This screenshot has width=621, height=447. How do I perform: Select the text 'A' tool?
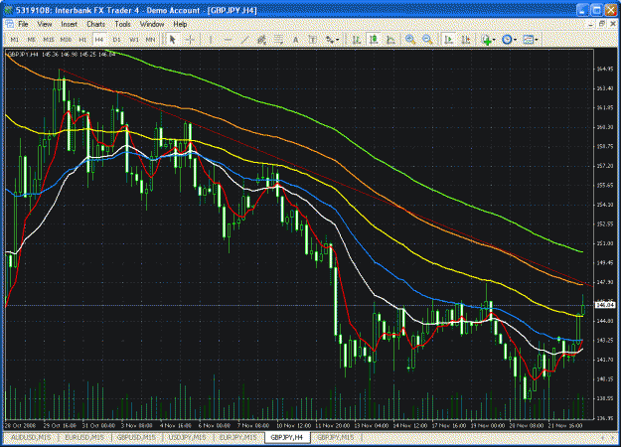(x=295, y=40)
